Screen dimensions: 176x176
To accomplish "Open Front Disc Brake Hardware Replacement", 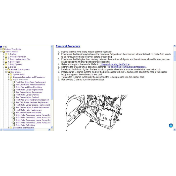I will tap(32, 100).
